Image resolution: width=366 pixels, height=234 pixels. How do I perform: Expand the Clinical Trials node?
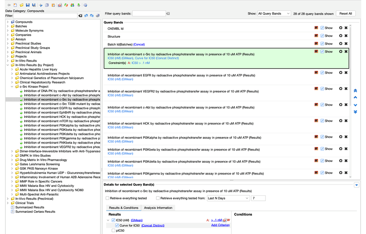coord(8,203)
